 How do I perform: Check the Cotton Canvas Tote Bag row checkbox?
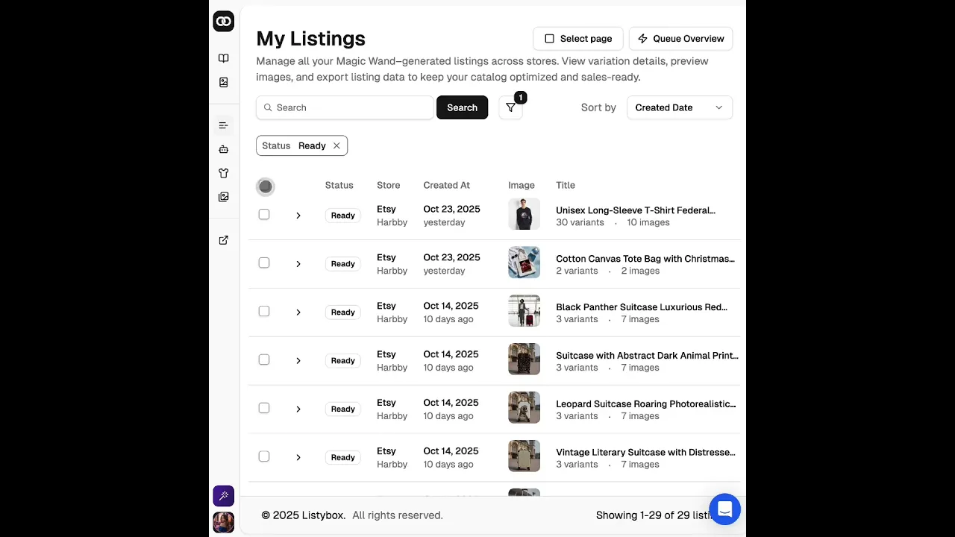click(x=264, y=263)
